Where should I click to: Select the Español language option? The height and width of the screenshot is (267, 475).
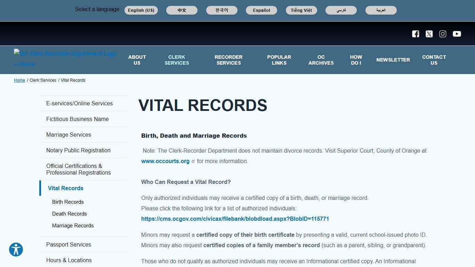(261, 10)
